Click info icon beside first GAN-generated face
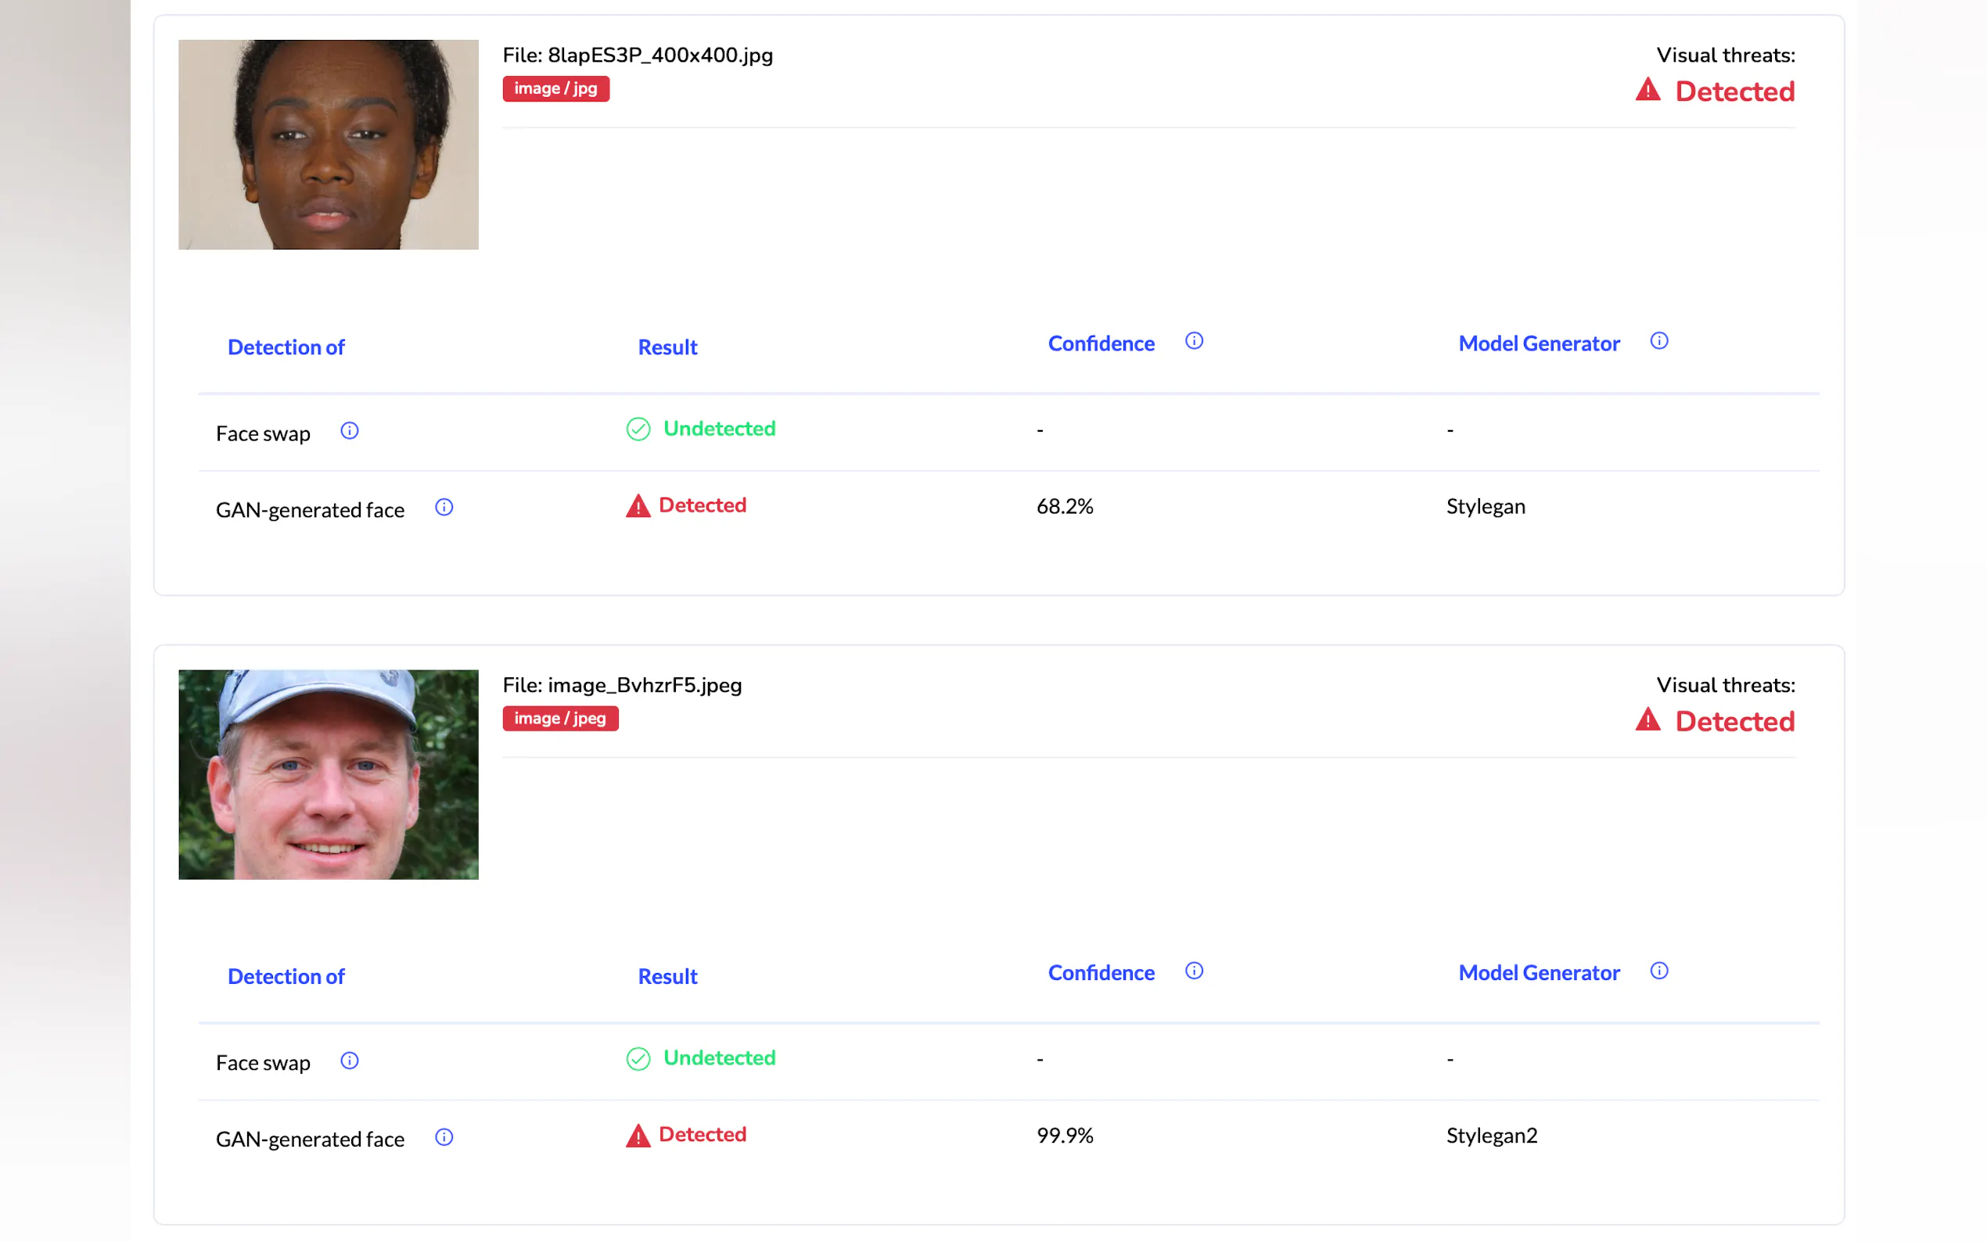1987x1242 pixels. [x=444, y=507]
